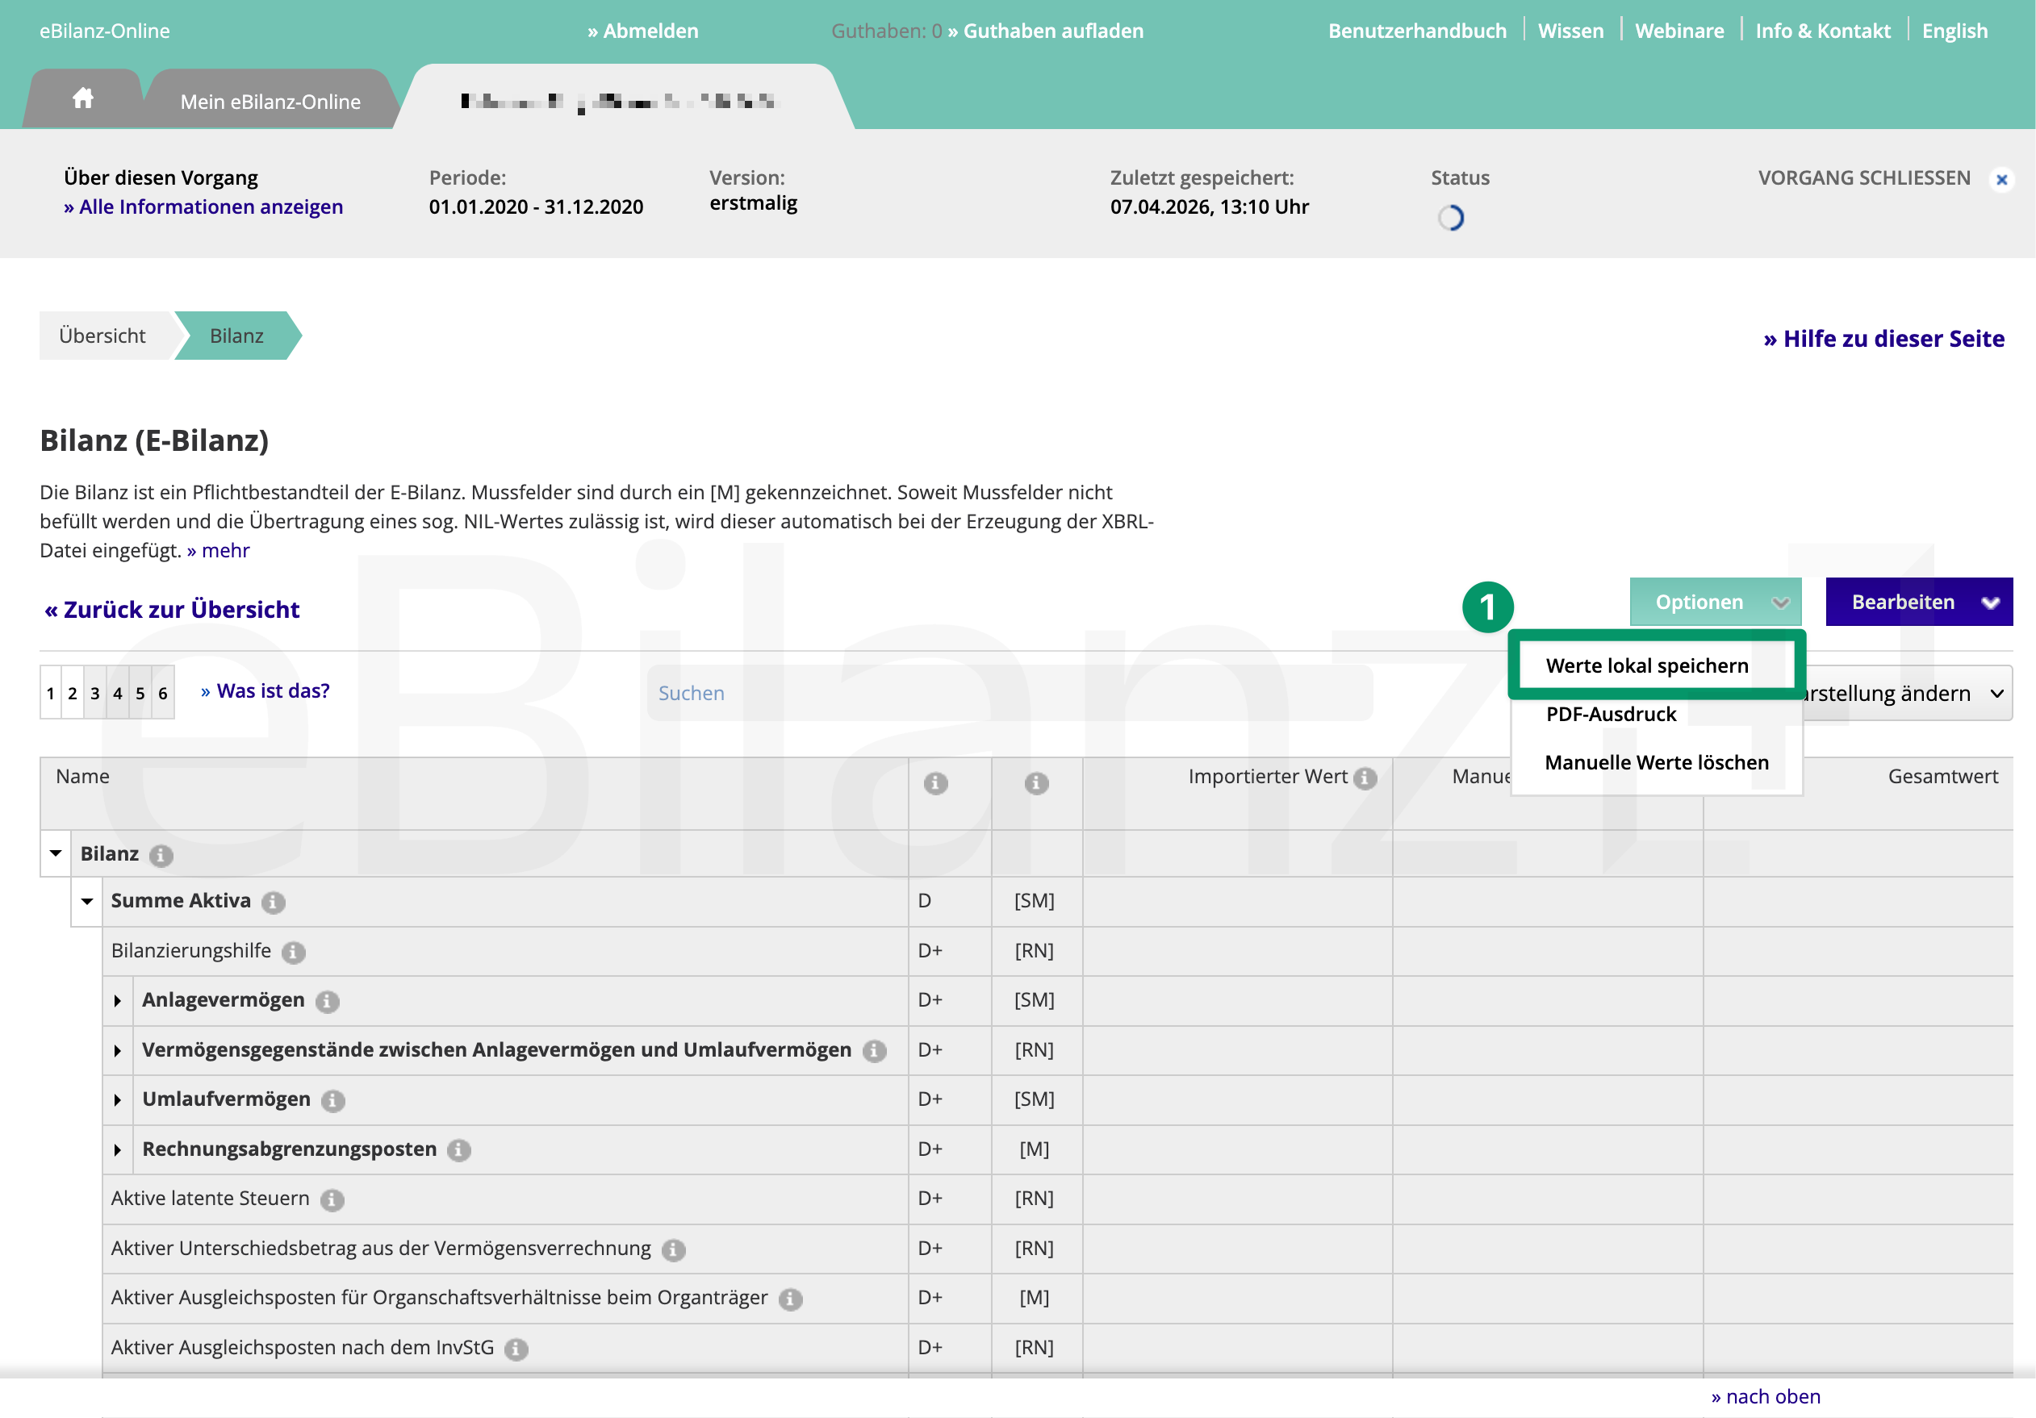This screenshot has height=1418, width=2036.
Task: Open Hilfe zu dieser Seite
Action: coord(1883,339)
